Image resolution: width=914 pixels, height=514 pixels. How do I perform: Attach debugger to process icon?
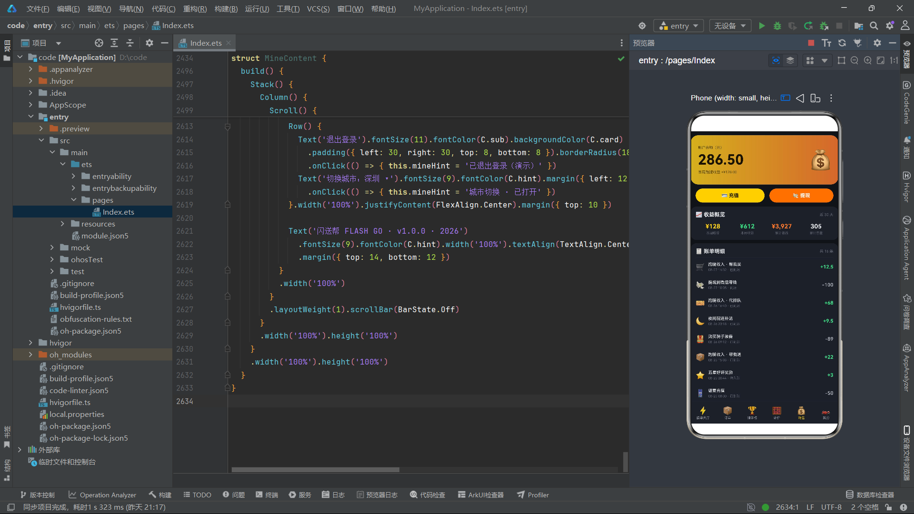pyautogui.click(x=824, y=26)
